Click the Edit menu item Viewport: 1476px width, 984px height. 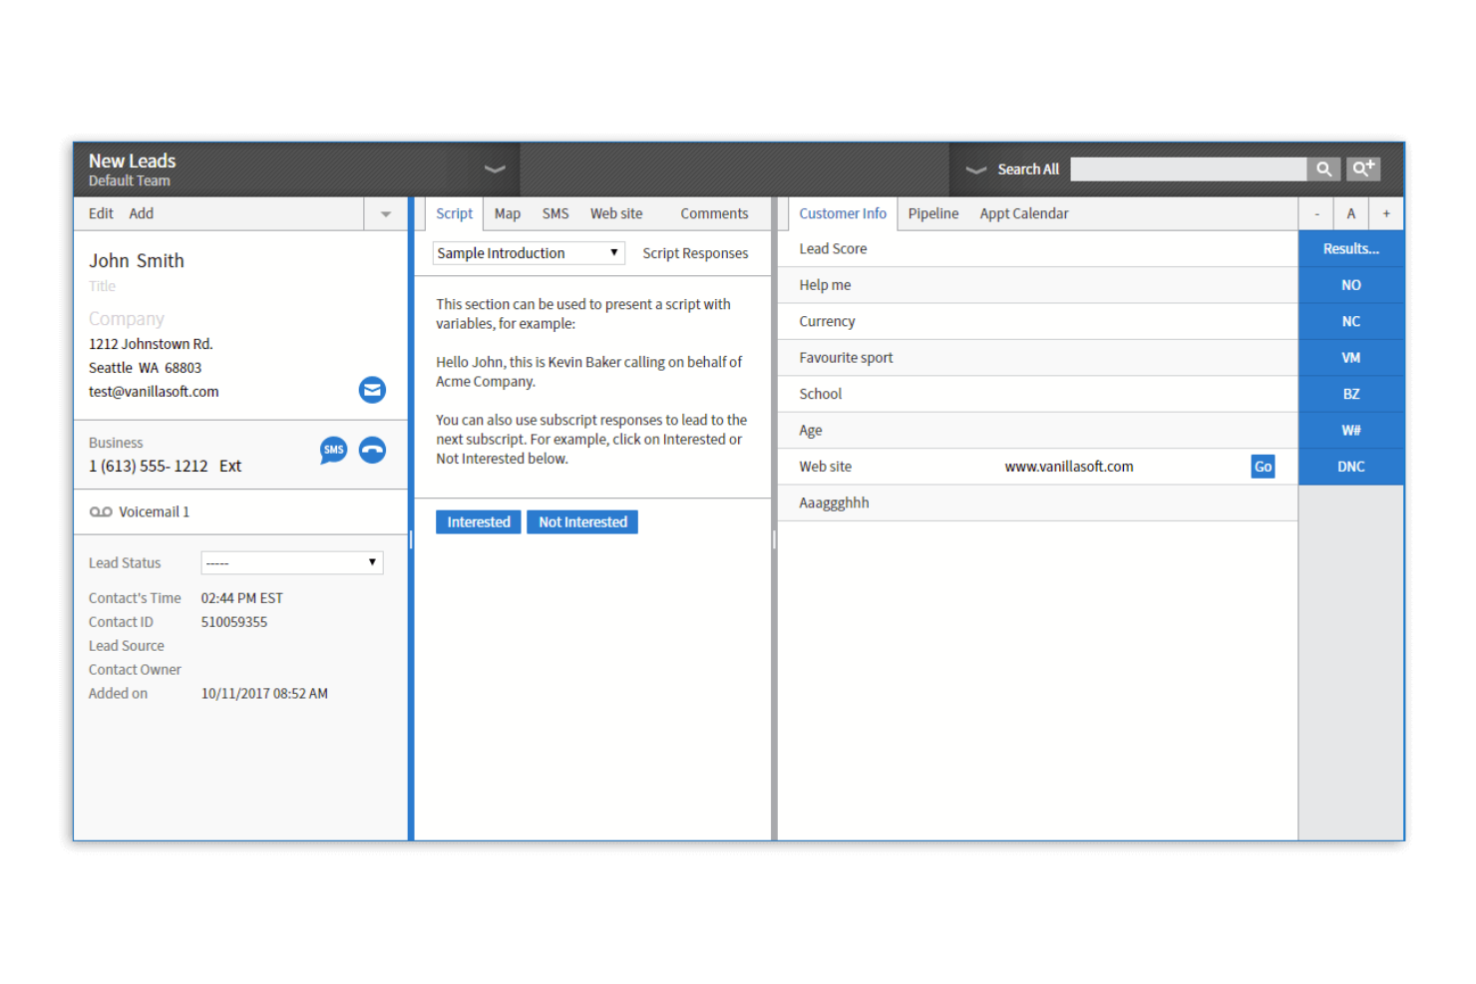(x=101, y=214)
